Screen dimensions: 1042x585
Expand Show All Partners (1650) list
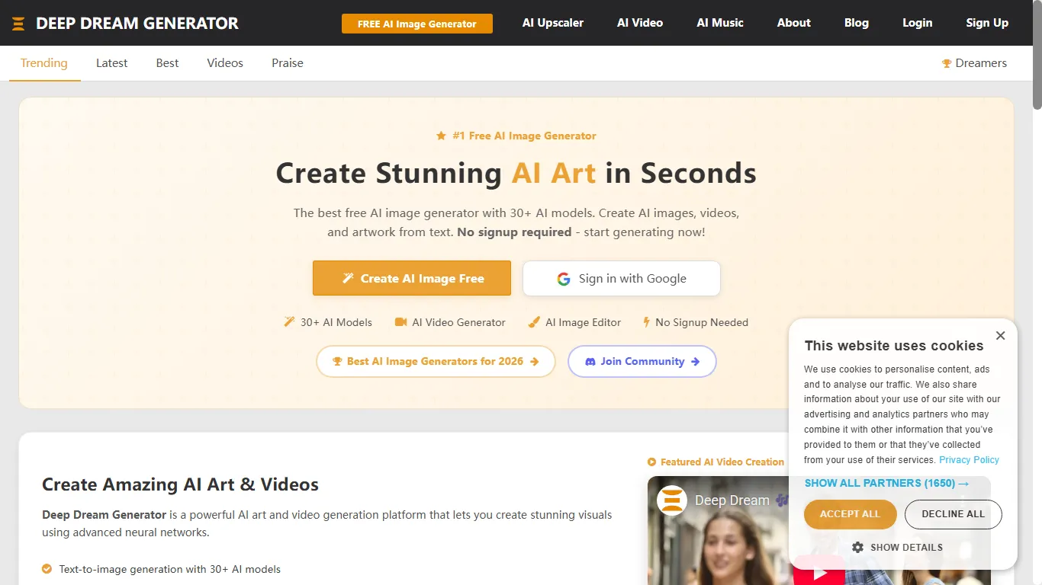[886, 483]
